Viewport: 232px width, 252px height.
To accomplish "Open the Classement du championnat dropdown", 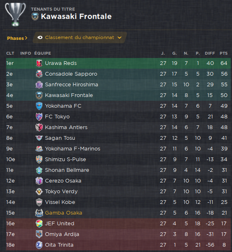I will [80, 37].
